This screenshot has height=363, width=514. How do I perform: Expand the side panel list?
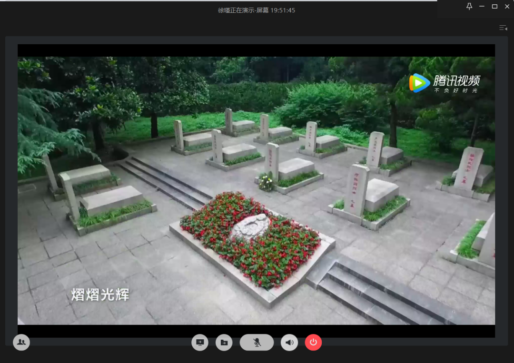(x=503, y=28)
